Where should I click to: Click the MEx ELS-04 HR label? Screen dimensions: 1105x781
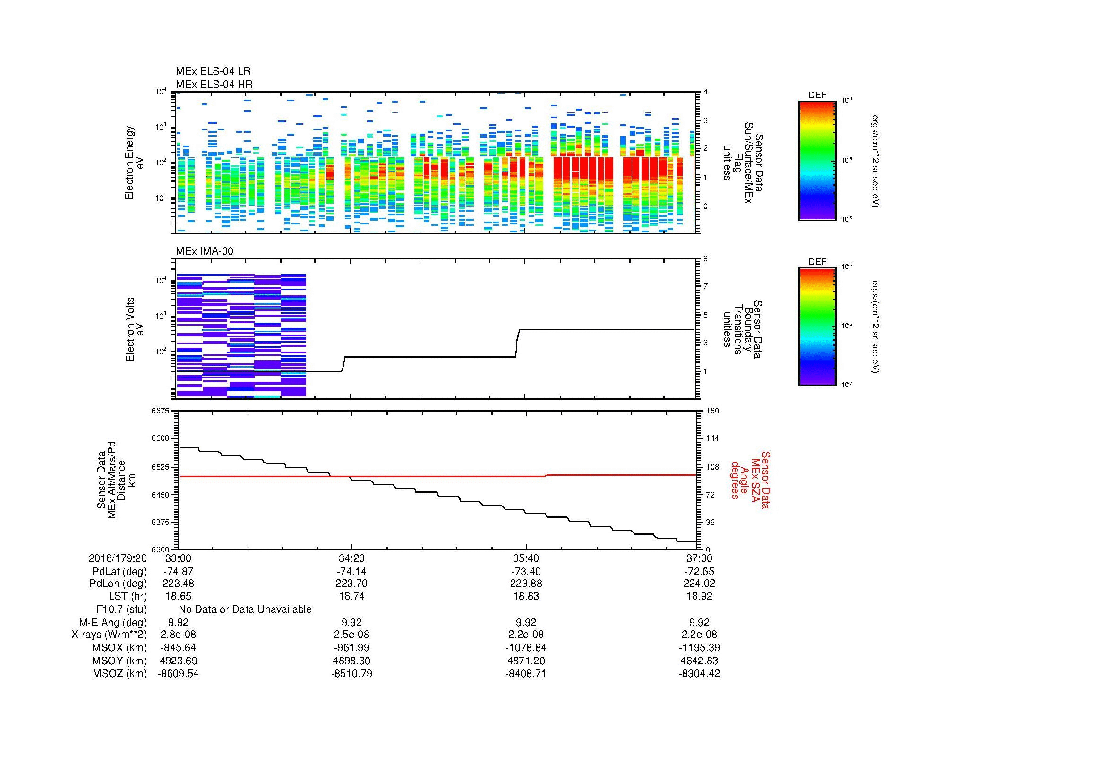click(214, 84)
